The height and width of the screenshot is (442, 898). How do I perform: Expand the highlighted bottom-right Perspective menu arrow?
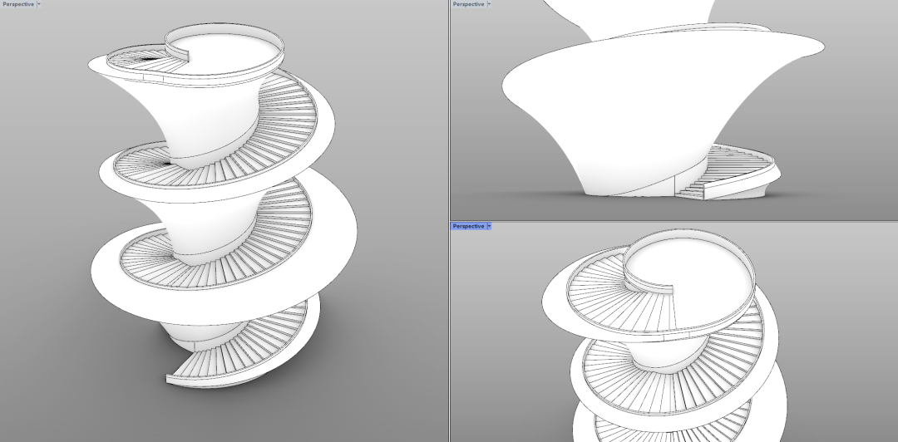(489, 226)
